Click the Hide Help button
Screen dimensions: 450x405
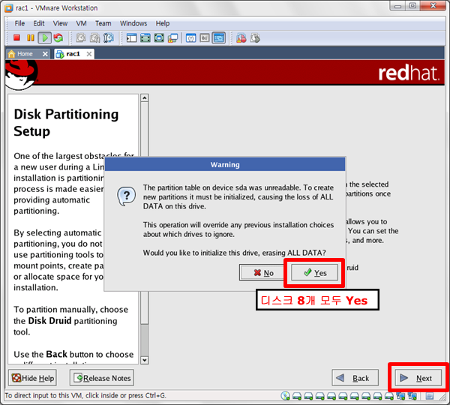tap(32, 378)
